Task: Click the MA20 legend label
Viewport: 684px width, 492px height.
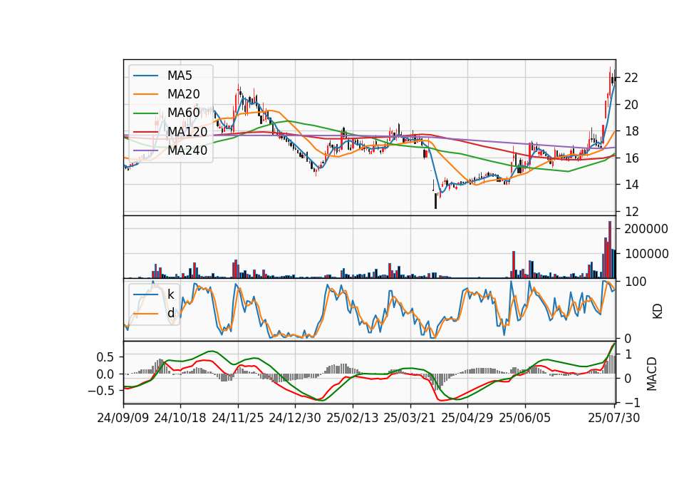Action: pyautogui.click(x=184, y=94)
